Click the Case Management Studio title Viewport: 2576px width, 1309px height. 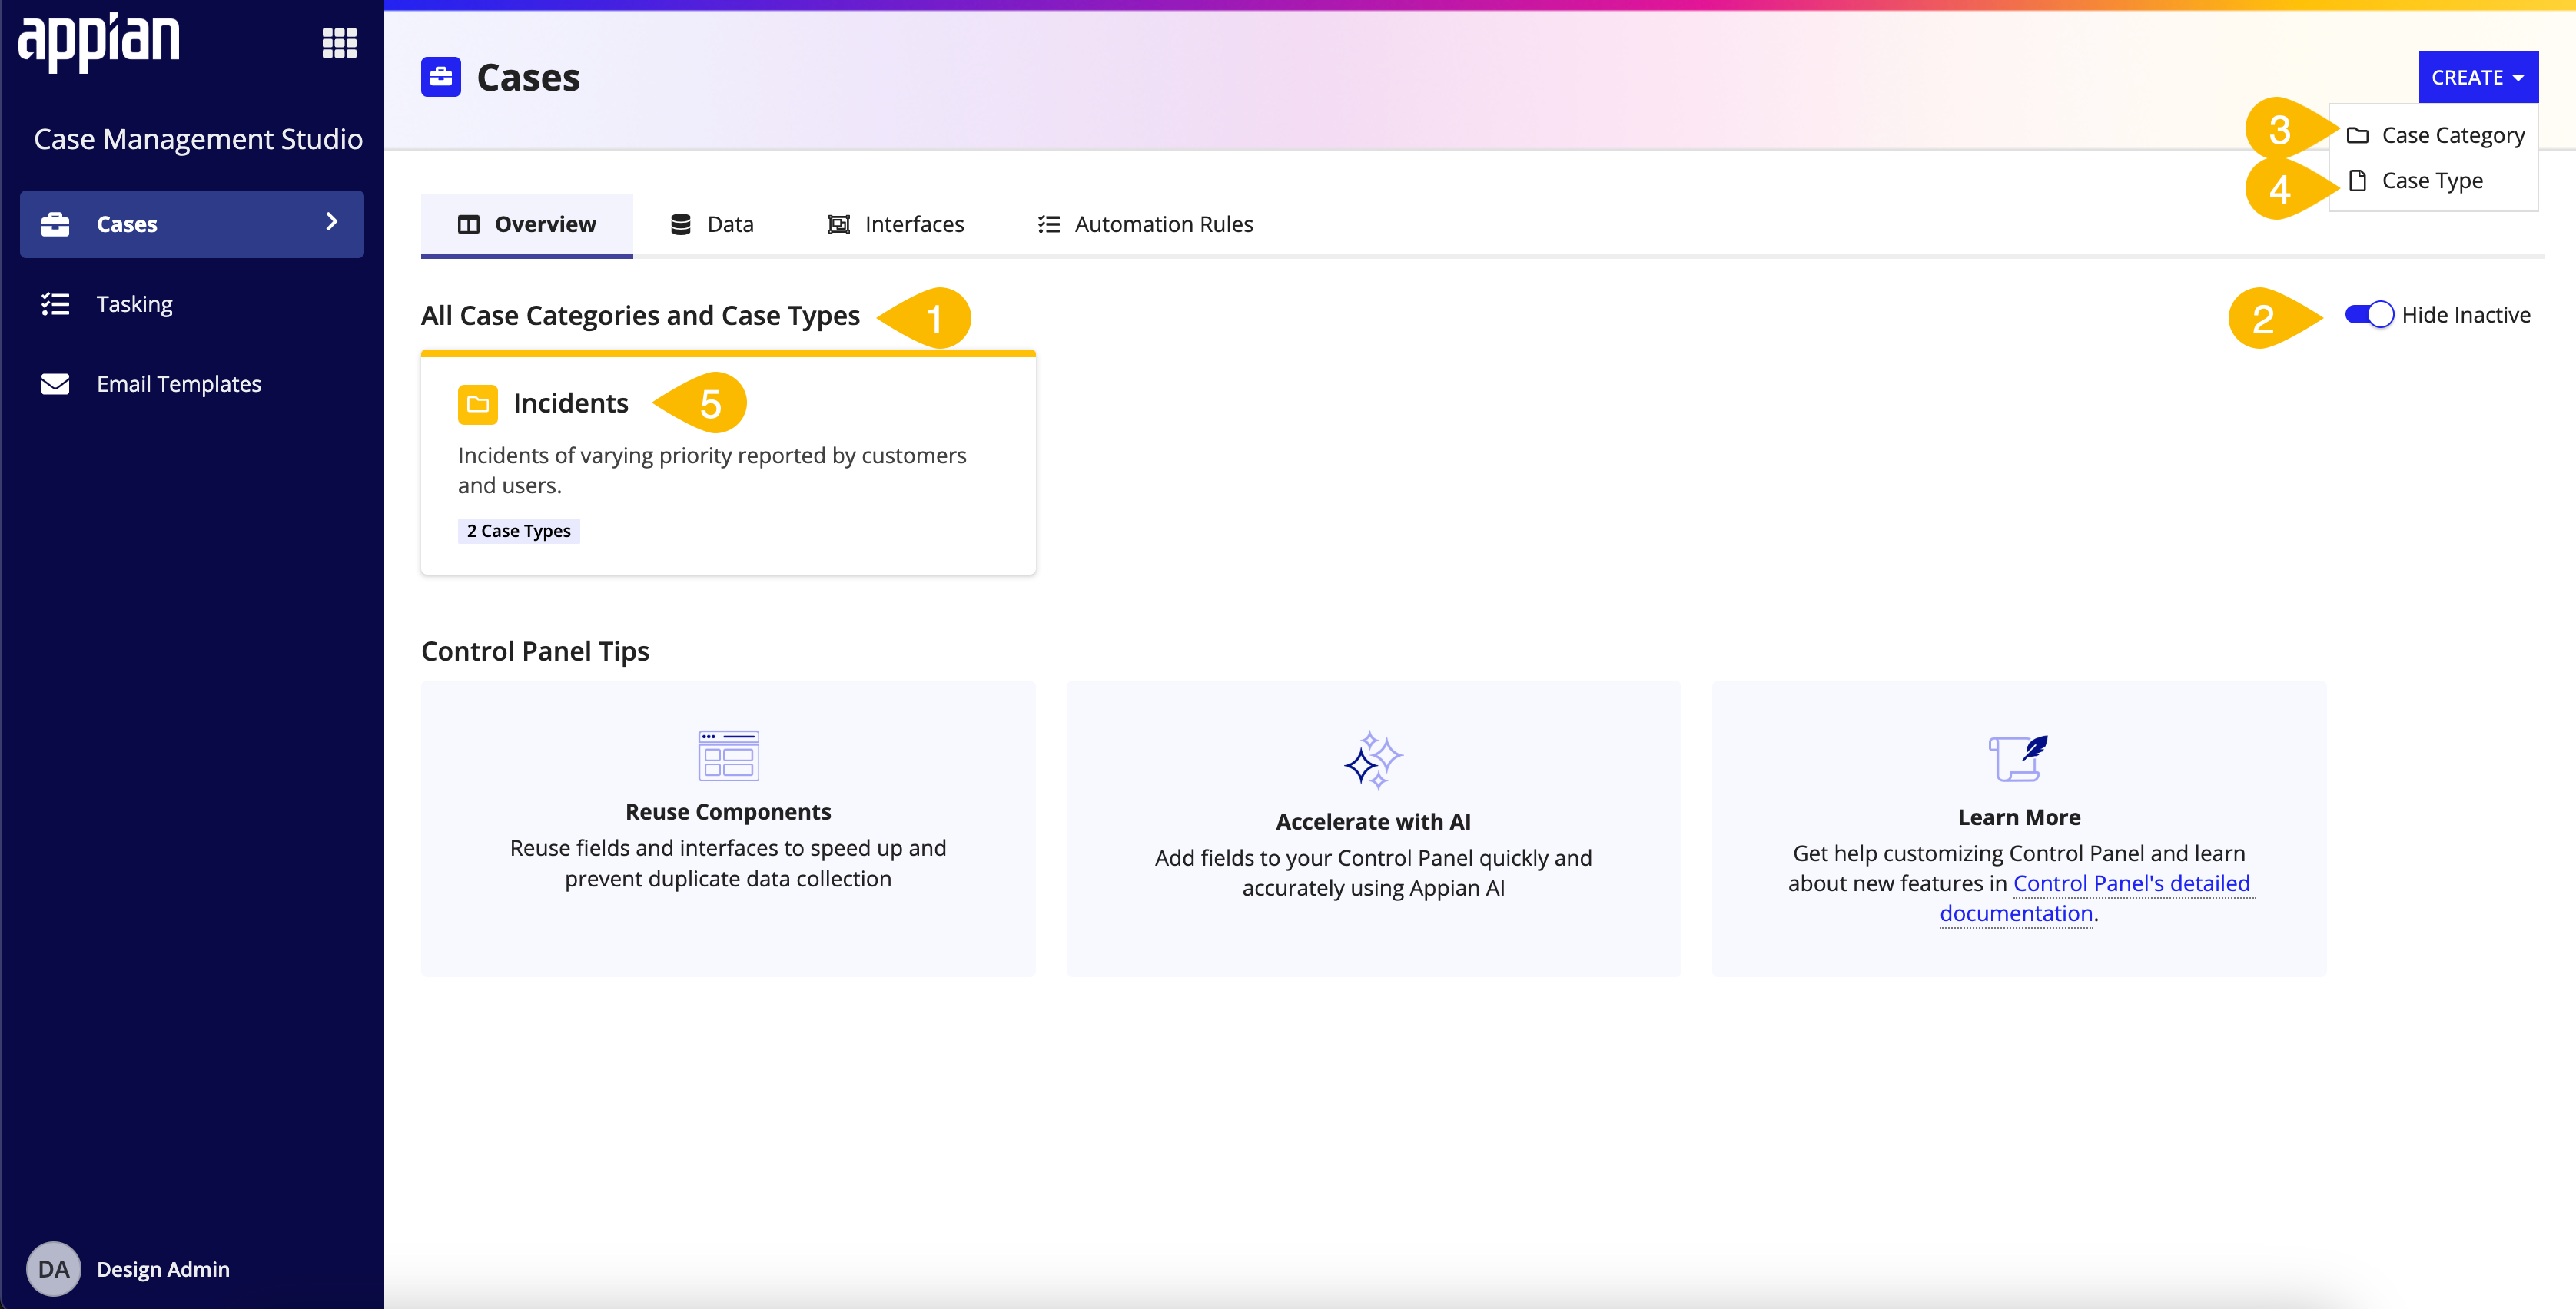pyautogui.click(x=198, y=139)
